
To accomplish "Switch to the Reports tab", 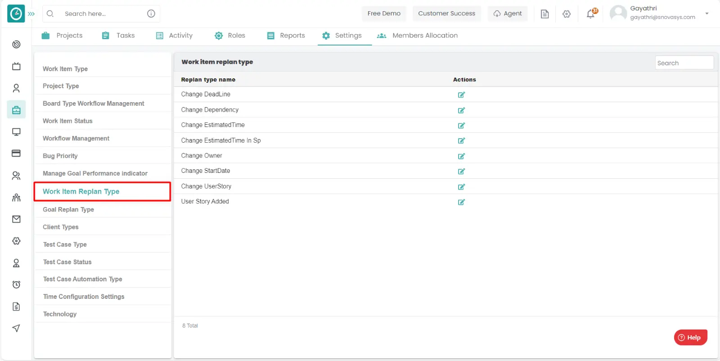I will tap(286, 36).
